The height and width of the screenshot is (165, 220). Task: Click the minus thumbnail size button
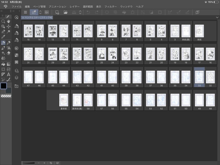(38, 163)
